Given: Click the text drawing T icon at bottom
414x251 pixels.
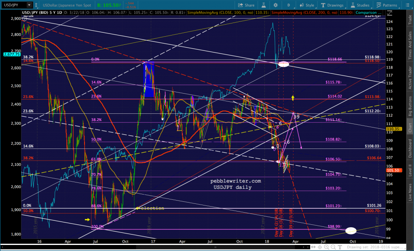Looking at the screenshot, I should pyautogui.click(x=340, y=247).
